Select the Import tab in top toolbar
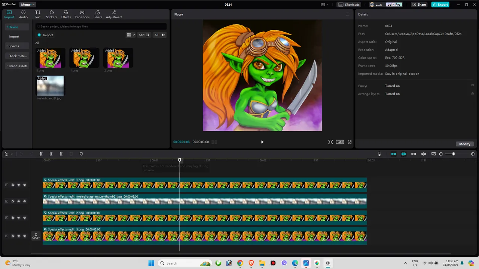The height and width of the screenshot is (269, 479). 9,14
